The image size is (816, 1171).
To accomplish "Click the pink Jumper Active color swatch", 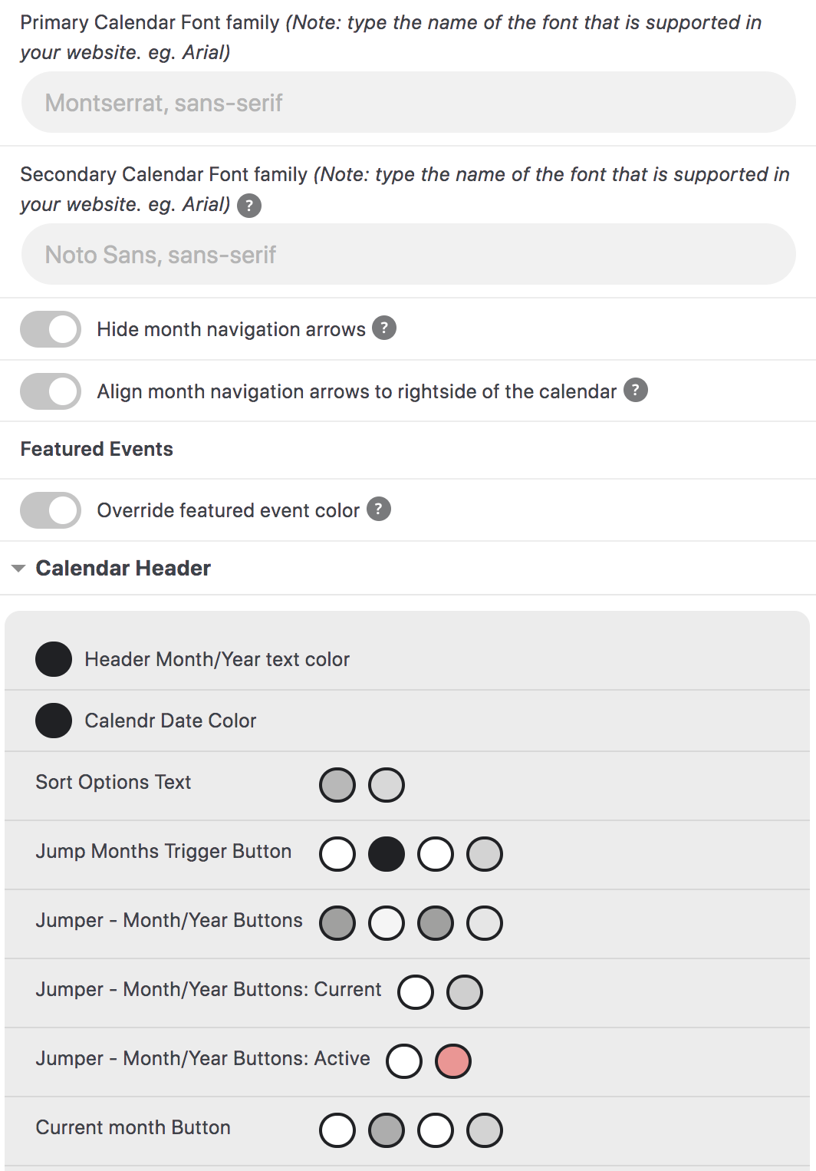I will (x=454, y=1062).
